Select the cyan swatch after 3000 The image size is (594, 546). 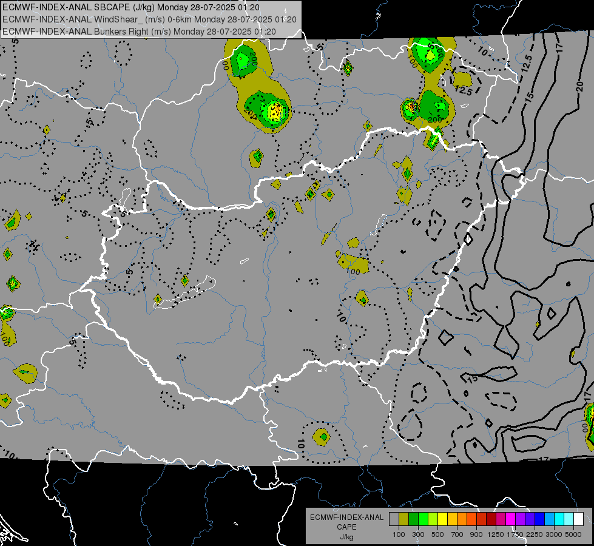(x=559, y=519)
